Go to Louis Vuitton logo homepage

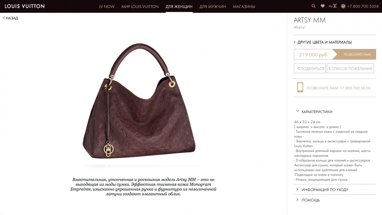(24, 6)
